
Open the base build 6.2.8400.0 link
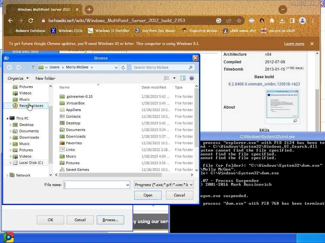pos(264,84)
